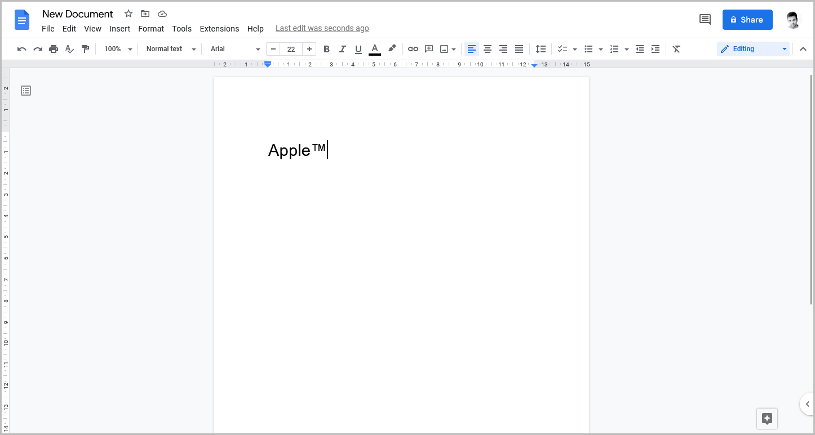Click the New Document title field

(x=78, y=14)
